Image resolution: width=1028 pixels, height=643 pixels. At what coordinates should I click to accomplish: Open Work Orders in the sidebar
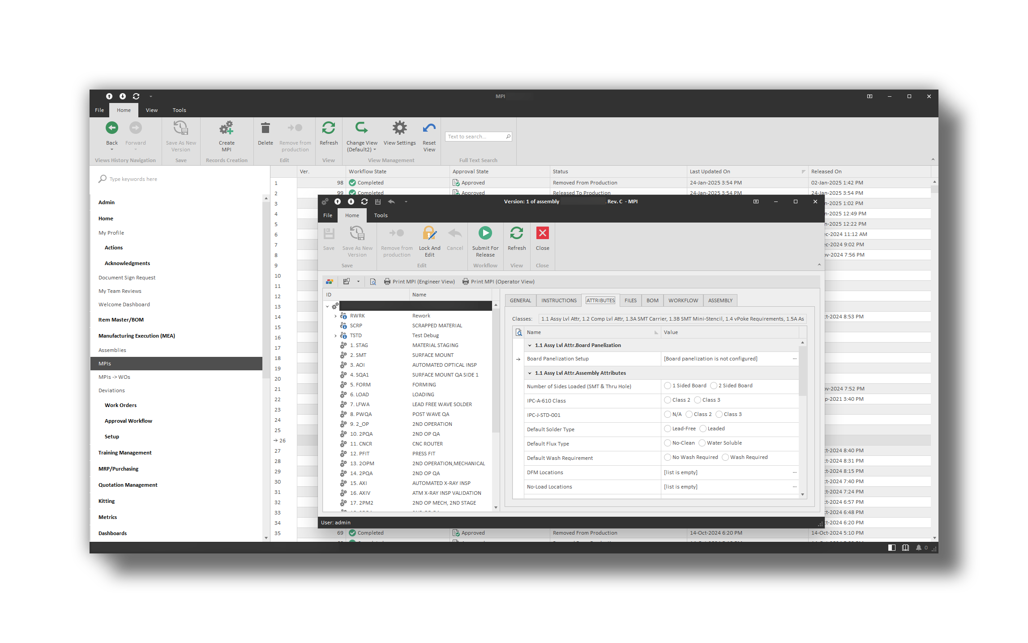click(120, 405)
